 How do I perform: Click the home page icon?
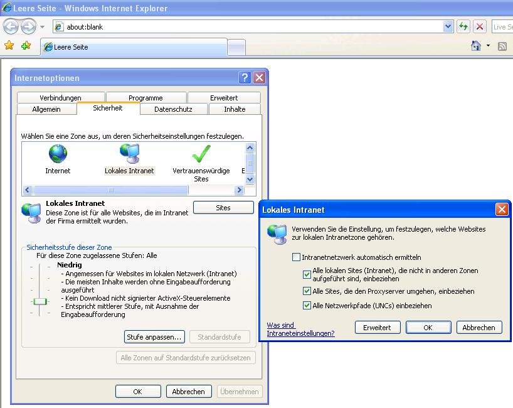476,46
